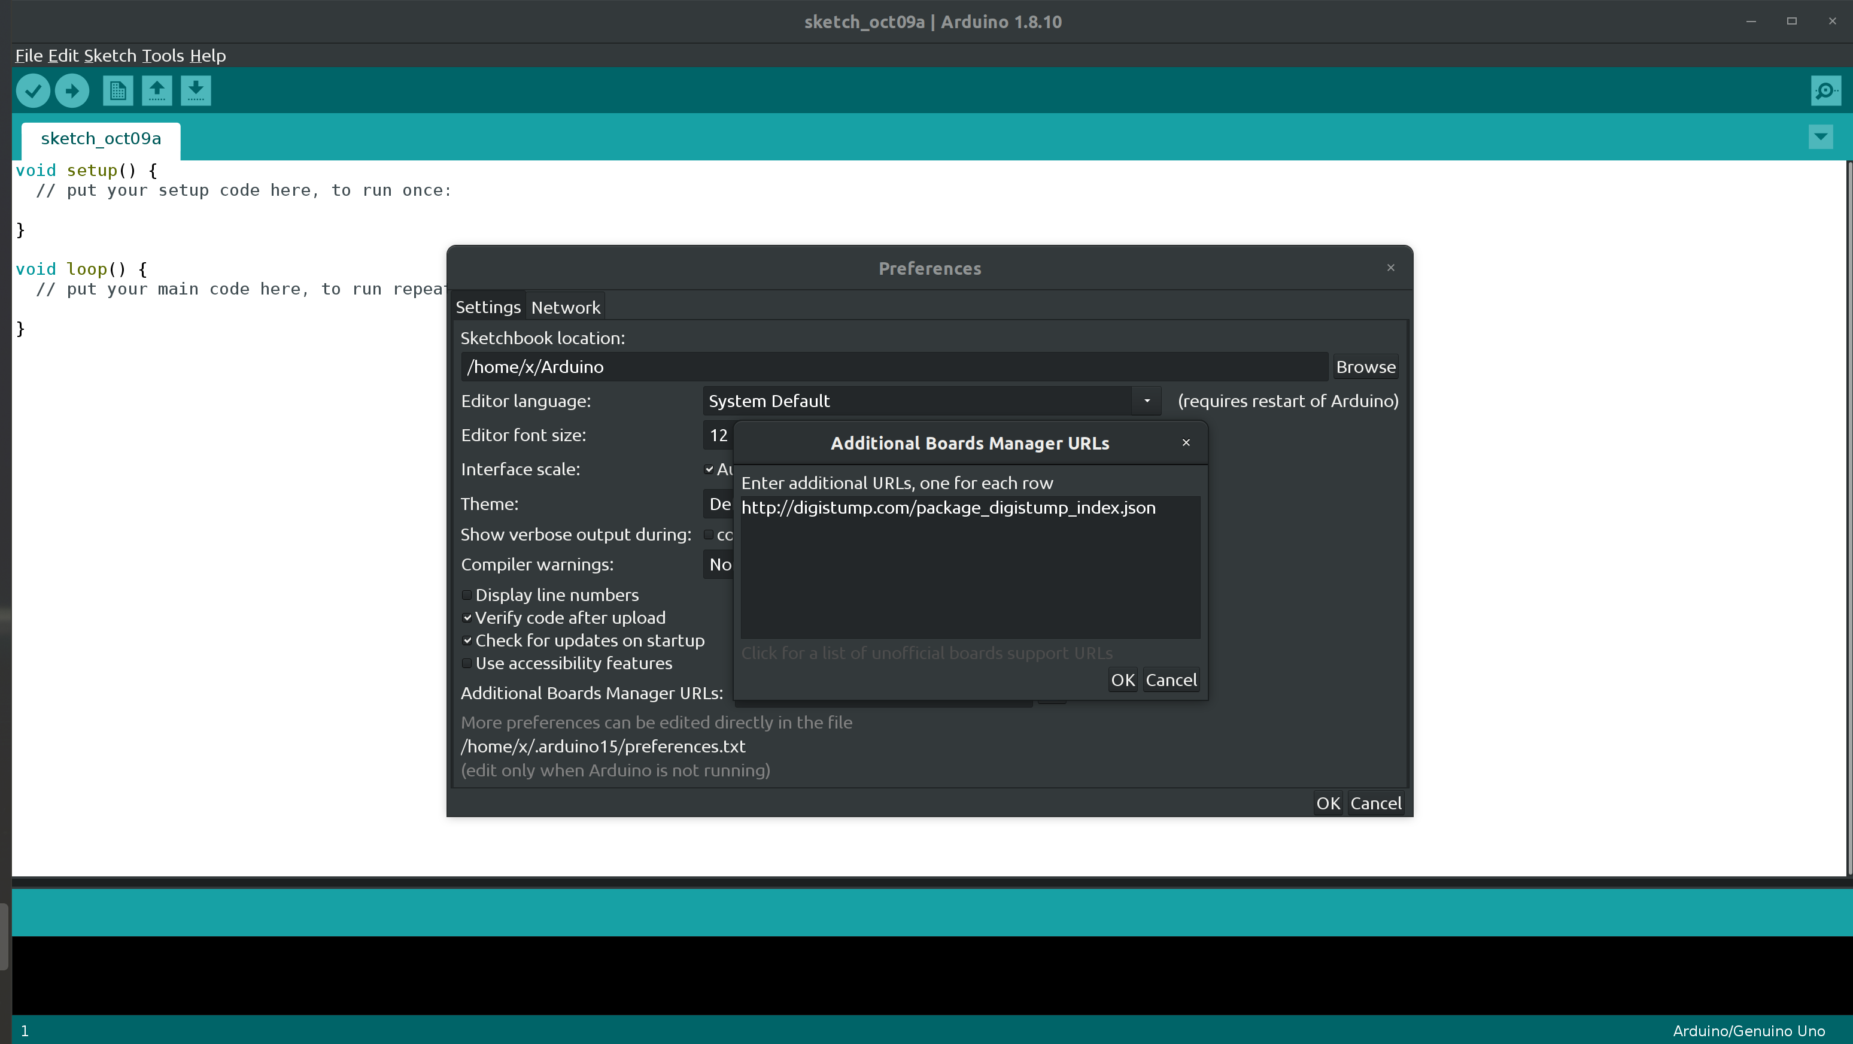Click the Arduino/Genuino Uno status text

coord(1749,1030)
